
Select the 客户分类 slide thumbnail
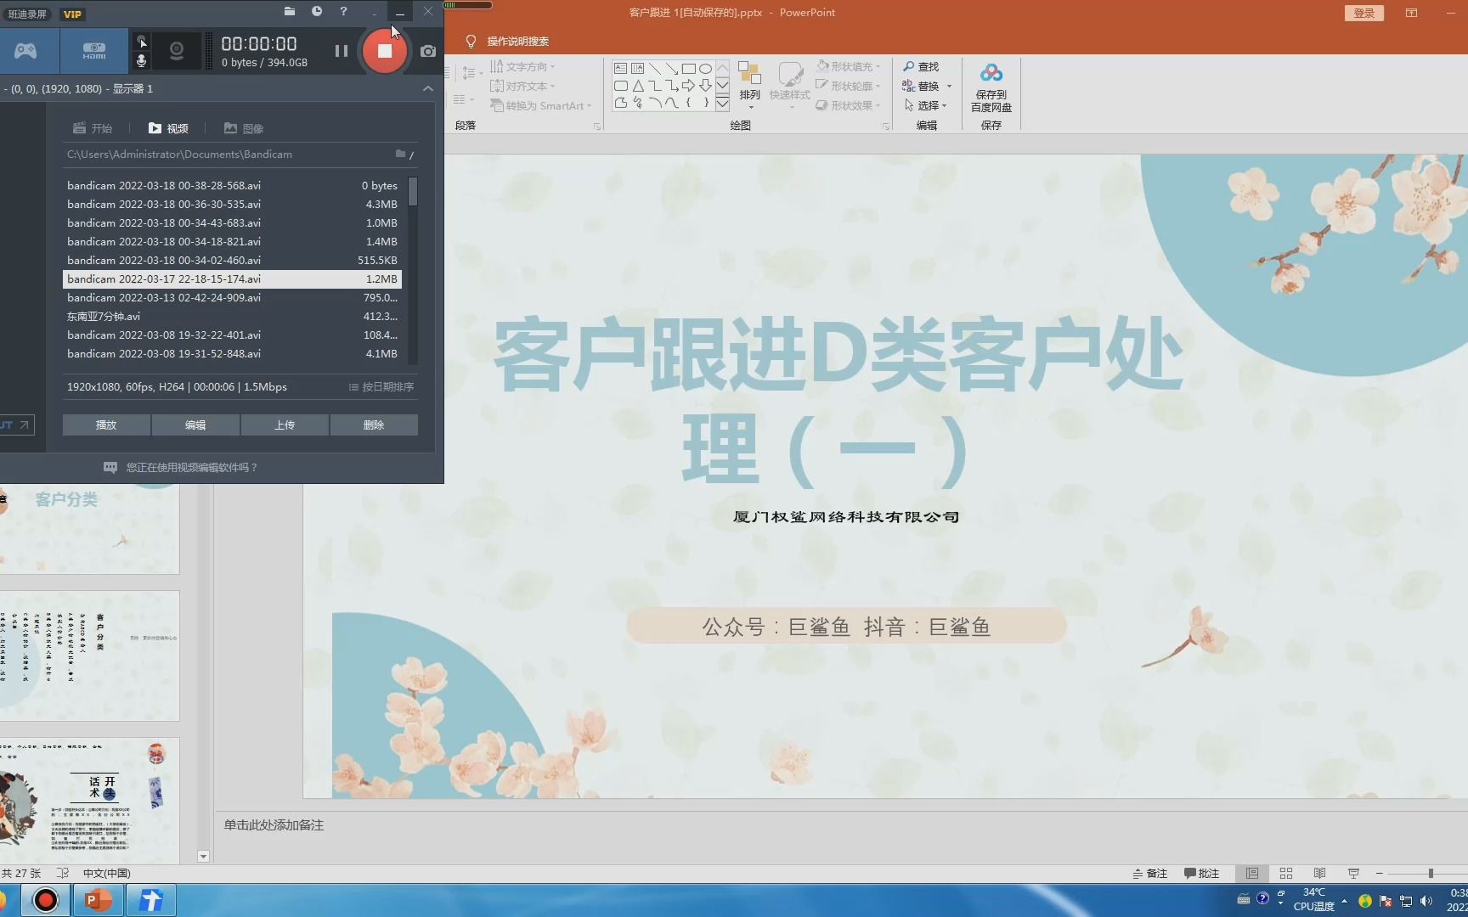click(x=89, y=529)
